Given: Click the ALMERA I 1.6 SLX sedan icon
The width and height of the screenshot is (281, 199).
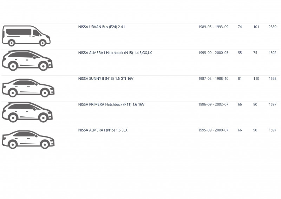Looking at the screenshot, I should point(28,140).
